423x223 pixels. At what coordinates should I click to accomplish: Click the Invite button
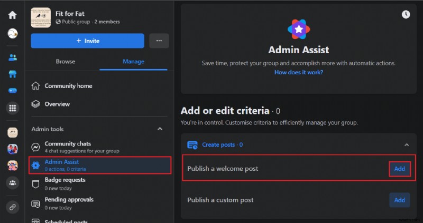click(87, 41)
